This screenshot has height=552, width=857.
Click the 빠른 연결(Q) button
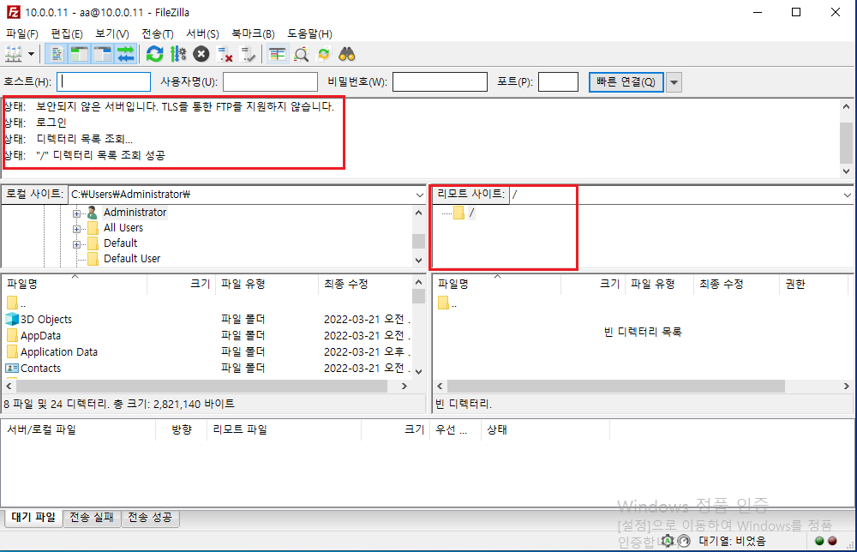click(626, 82)
